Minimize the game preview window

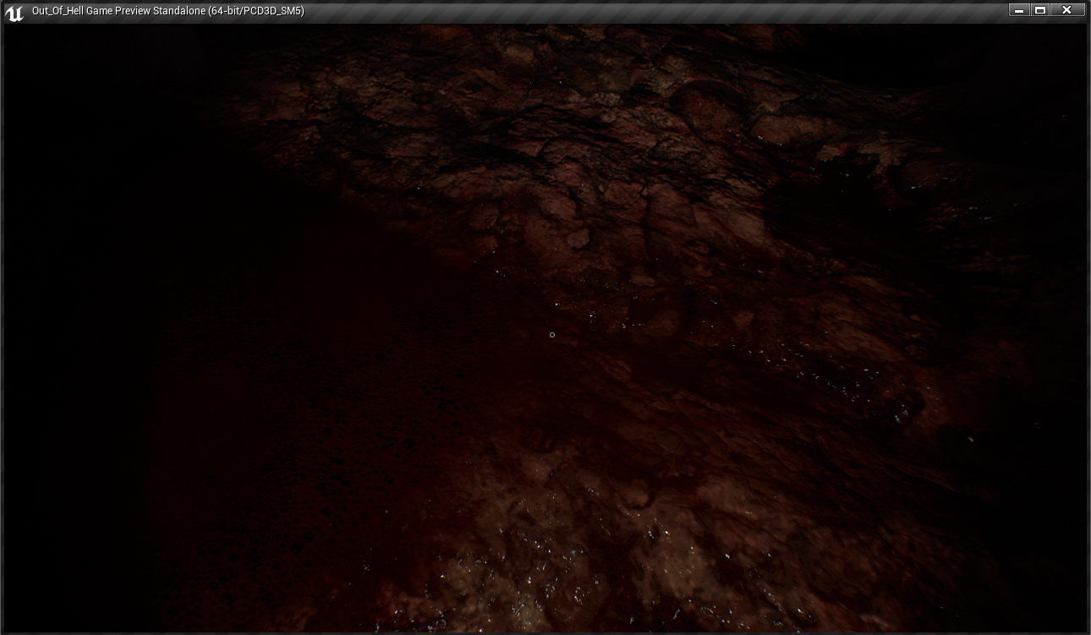pyautogui.click(x=1018, y=10)
